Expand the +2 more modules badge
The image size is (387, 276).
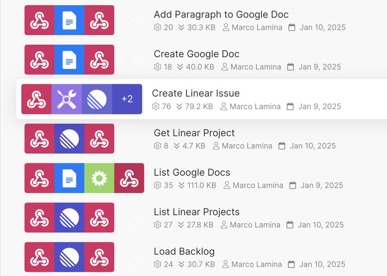(127, 99)
